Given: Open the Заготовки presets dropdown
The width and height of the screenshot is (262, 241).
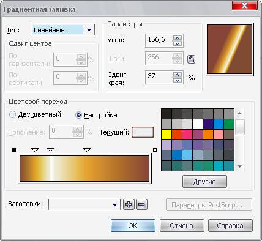Looking at the screenshot, I should click(84, 204).
